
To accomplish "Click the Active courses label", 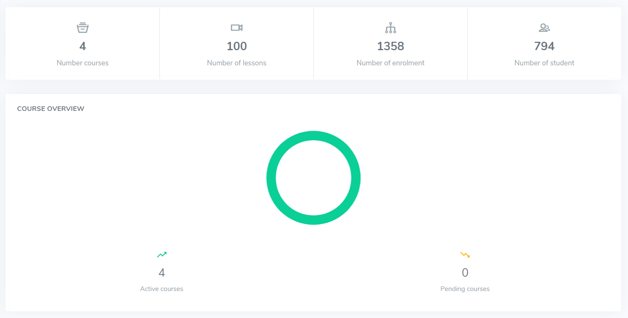I will (x=162, y=289).
